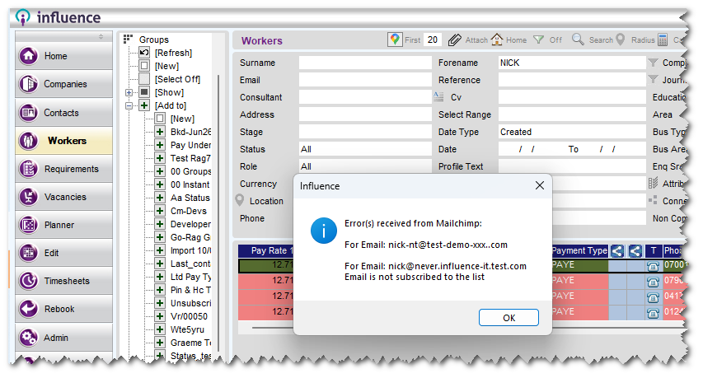The image size is (703, 378).
Task: Click the Groups grid icon
Action: [x=129, y=39]
